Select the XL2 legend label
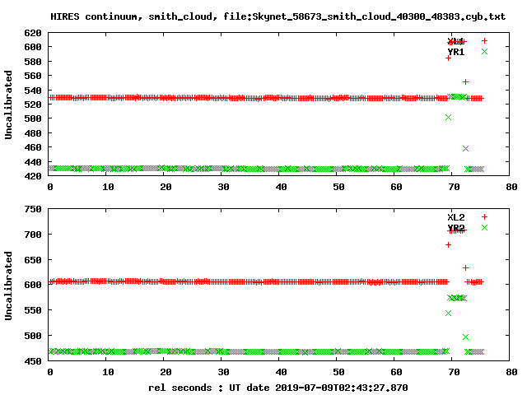The image size is (527, 395). pyautogui.click(x=455, y=217)
